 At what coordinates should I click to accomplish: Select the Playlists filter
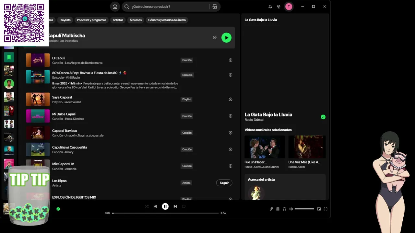pos(65,20)
